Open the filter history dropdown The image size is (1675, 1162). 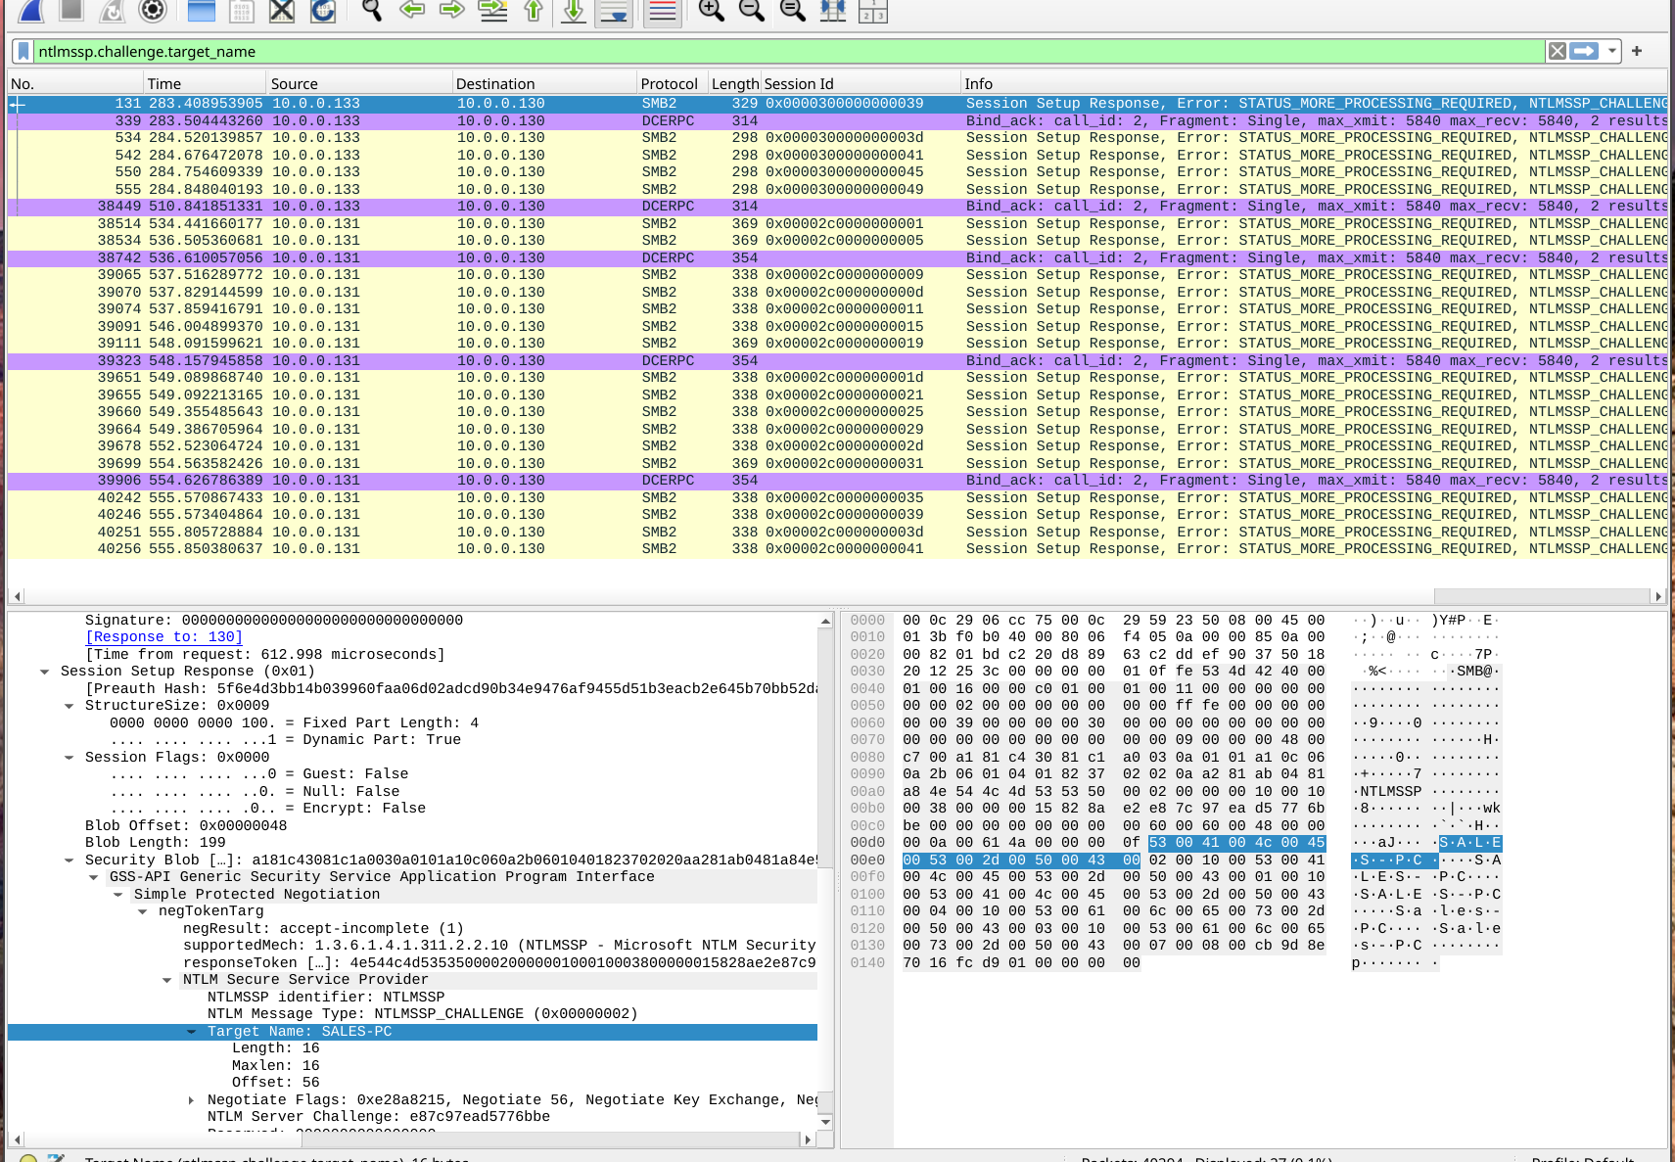tap(1610, 51)
